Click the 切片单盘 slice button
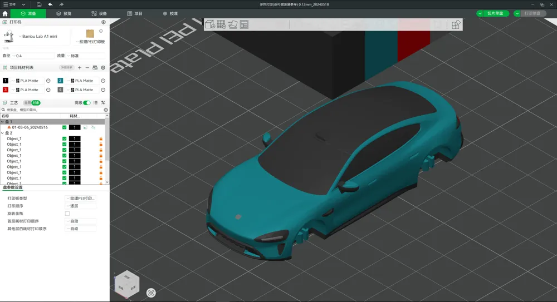This screenshot has height=302, width=557. point(496,13)
